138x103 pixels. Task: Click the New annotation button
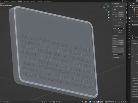[120, 6]
